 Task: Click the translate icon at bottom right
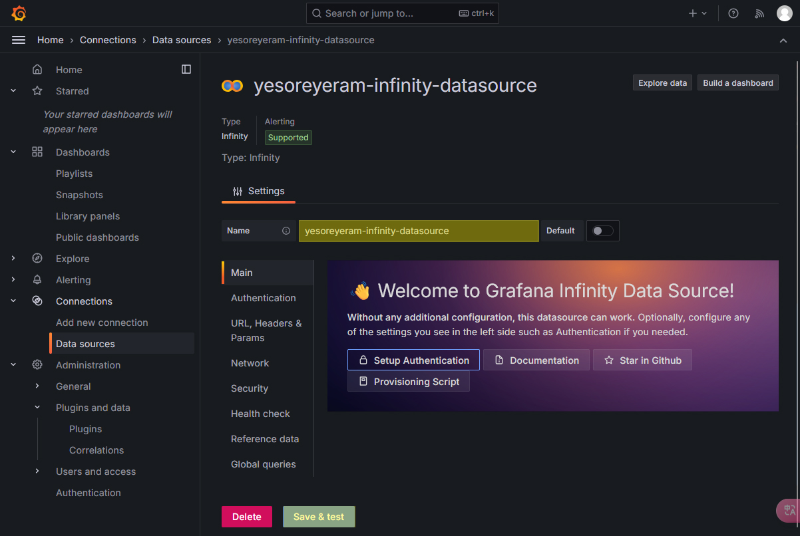(789, 510)
